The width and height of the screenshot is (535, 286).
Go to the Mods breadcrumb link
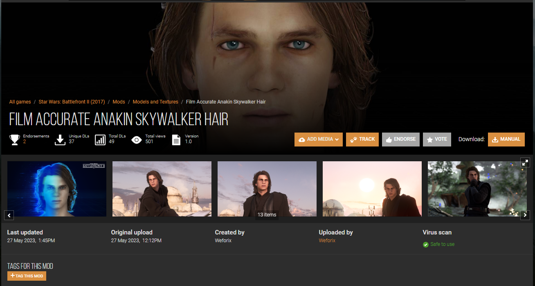coord(119,102)
